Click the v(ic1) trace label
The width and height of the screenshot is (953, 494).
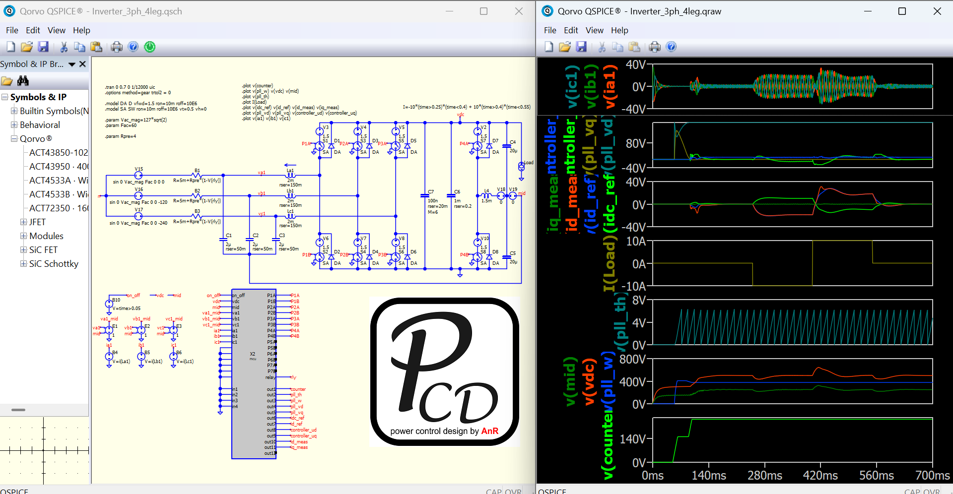point(572,87)
